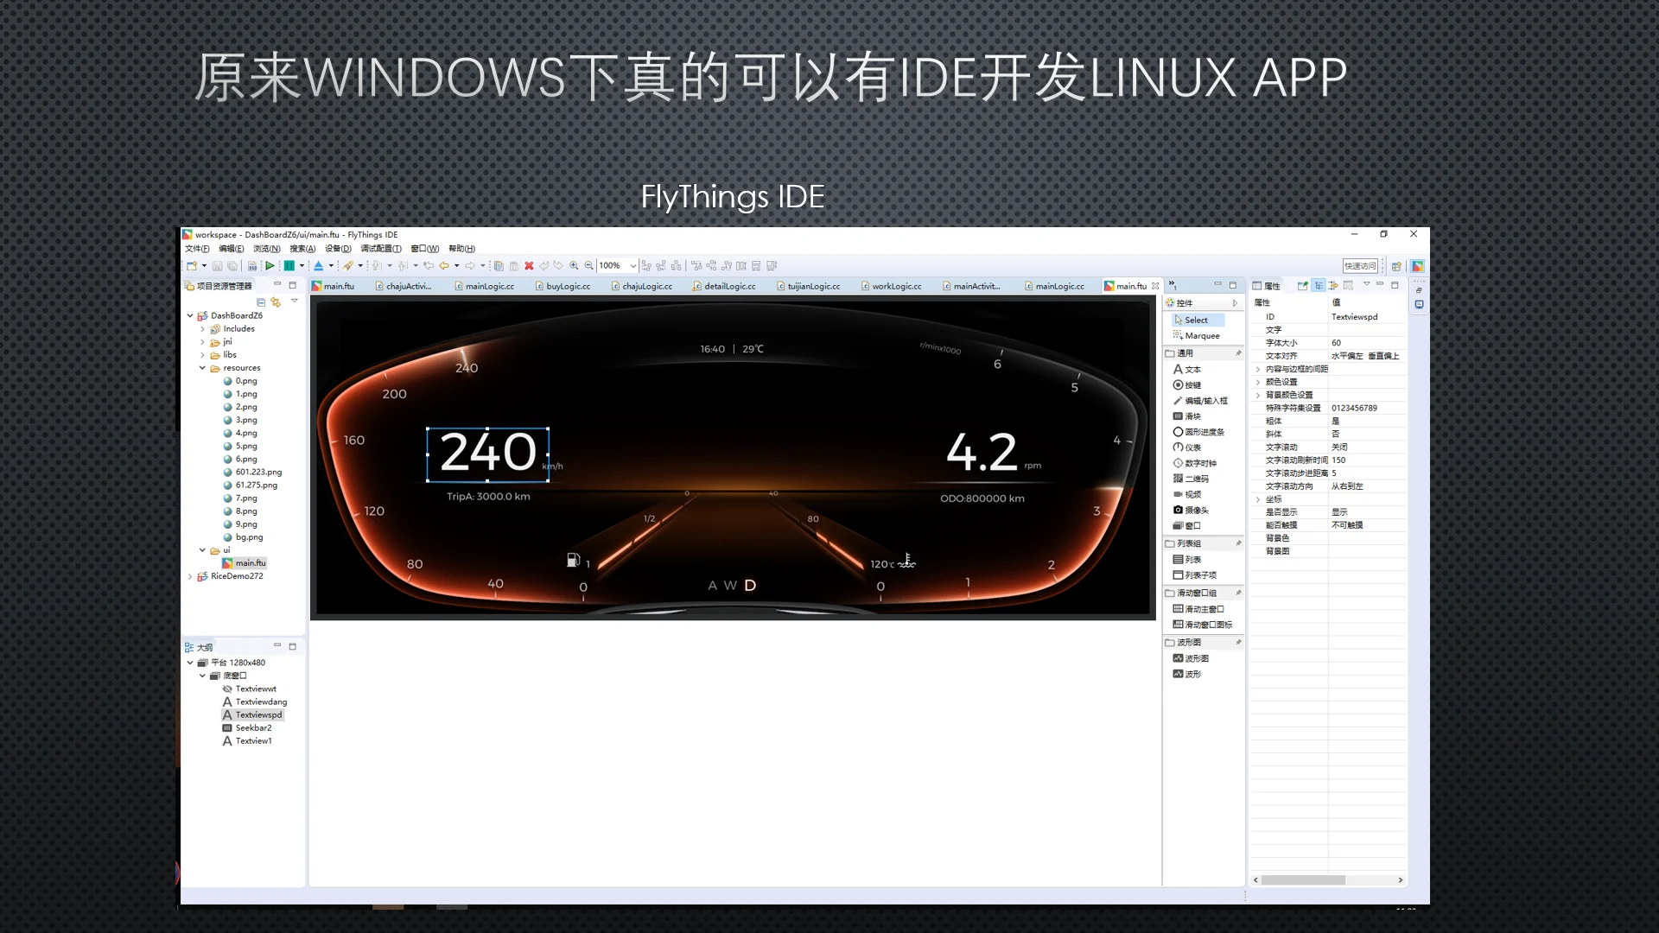Click the zoom in magnifier icon

click(574, 266)
